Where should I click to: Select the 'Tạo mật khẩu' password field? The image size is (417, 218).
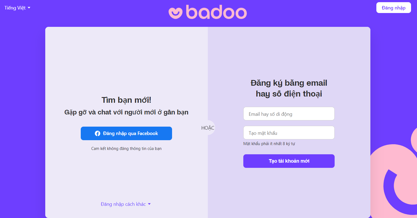(289, 133)
